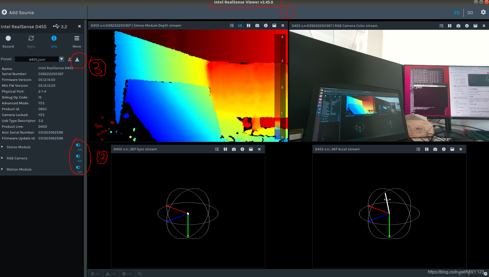Image resolution: width=489 pixels, height=277 pixels.
Task: Click the RGB Camera Color stream image
Action: click(x=389, y=85)
